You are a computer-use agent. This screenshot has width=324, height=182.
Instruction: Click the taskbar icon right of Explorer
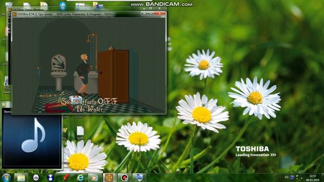coord(36,177)
